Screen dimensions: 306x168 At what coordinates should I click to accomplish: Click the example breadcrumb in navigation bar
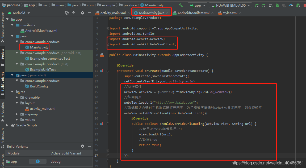coord(106,5)
